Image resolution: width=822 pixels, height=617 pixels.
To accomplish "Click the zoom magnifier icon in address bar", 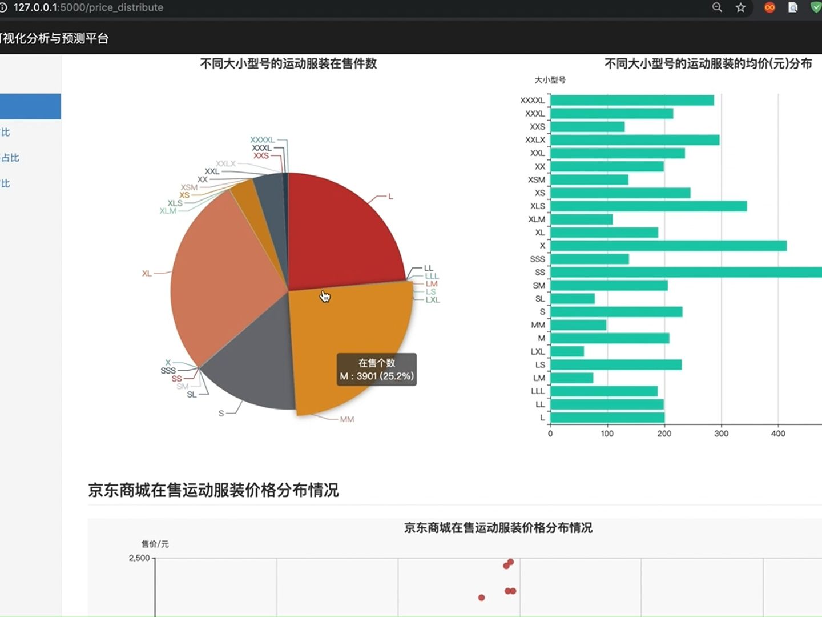I will click(717, 7).
